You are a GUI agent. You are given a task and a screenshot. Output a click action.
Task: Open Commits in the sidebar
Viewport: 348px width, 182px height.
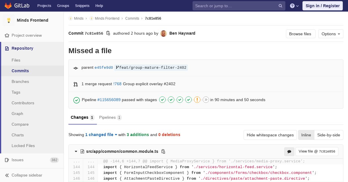point(32,71)
